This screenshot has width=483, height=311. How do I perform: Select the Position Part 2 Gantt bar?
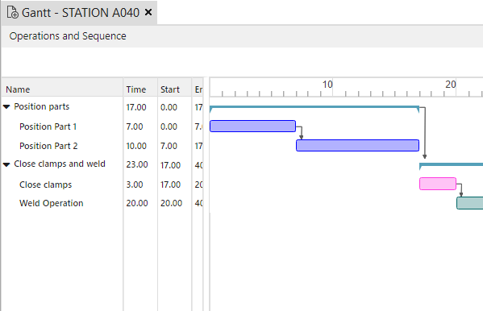click(x=357, y=145)
